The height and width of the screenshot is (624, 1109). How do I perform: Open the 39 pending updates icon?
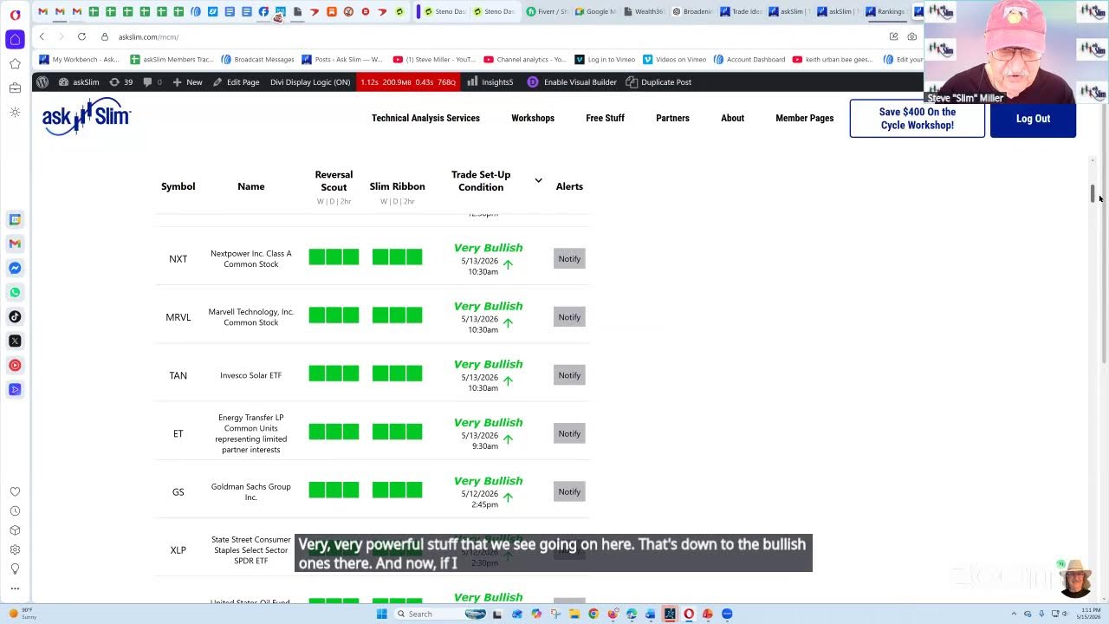(x=120, y=82)
